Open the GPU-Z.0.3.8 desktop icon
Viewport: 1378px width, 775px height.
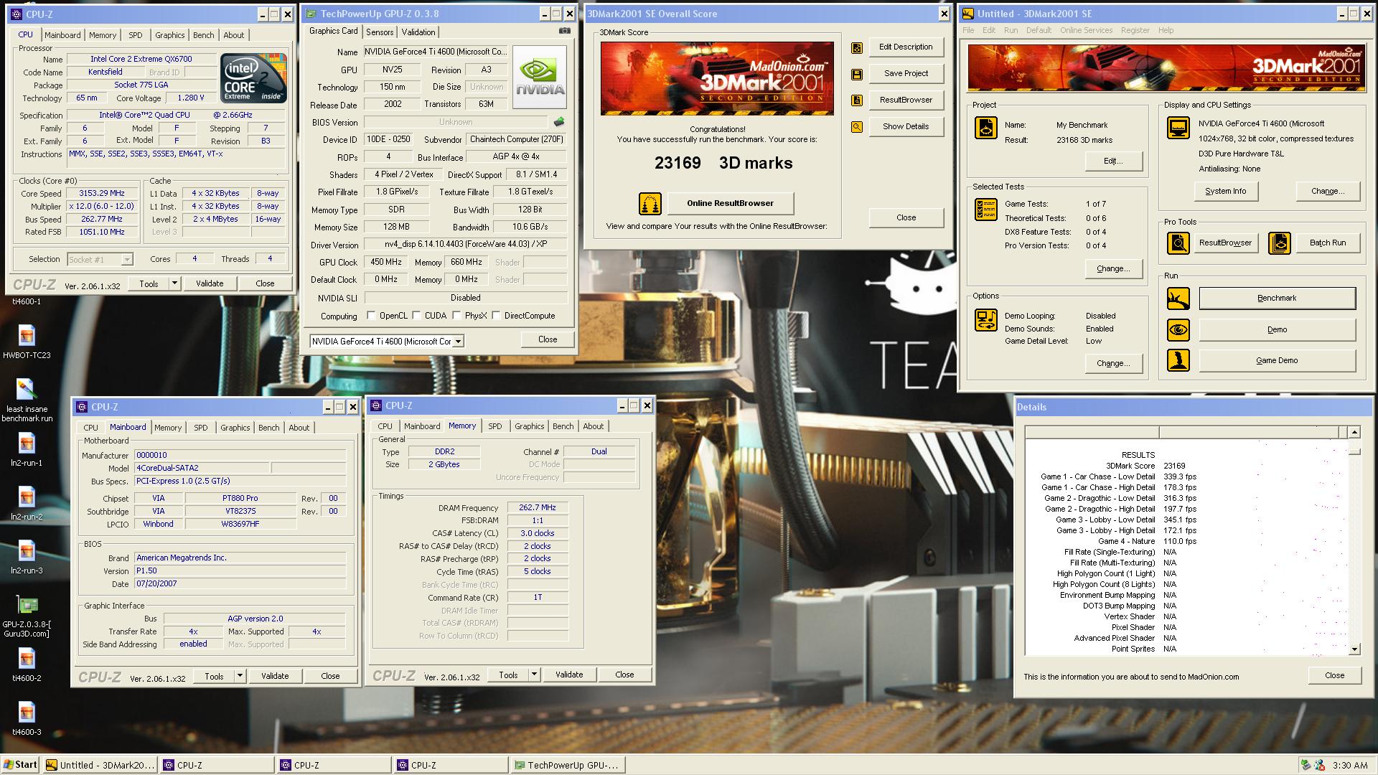(x=27, y=616)
